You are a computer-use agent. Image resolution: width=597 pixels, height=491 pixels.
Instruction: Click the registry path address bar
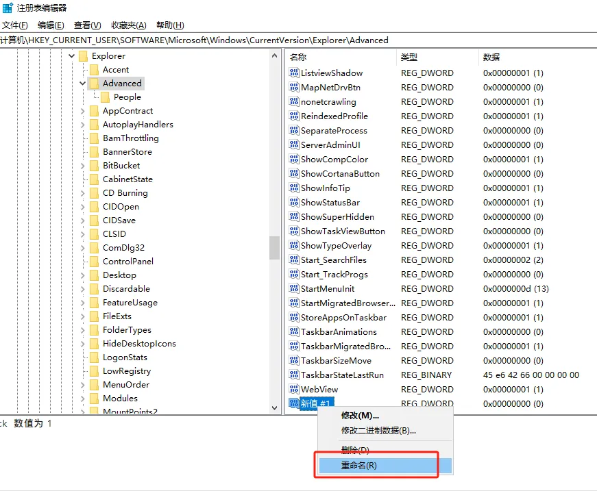pos(299,40)
